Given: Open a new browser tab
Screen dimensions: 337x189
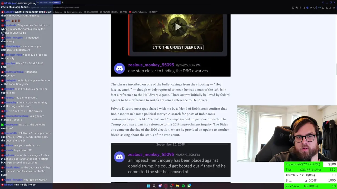Looking at the screenshot, I should click(x=62, y=2).
